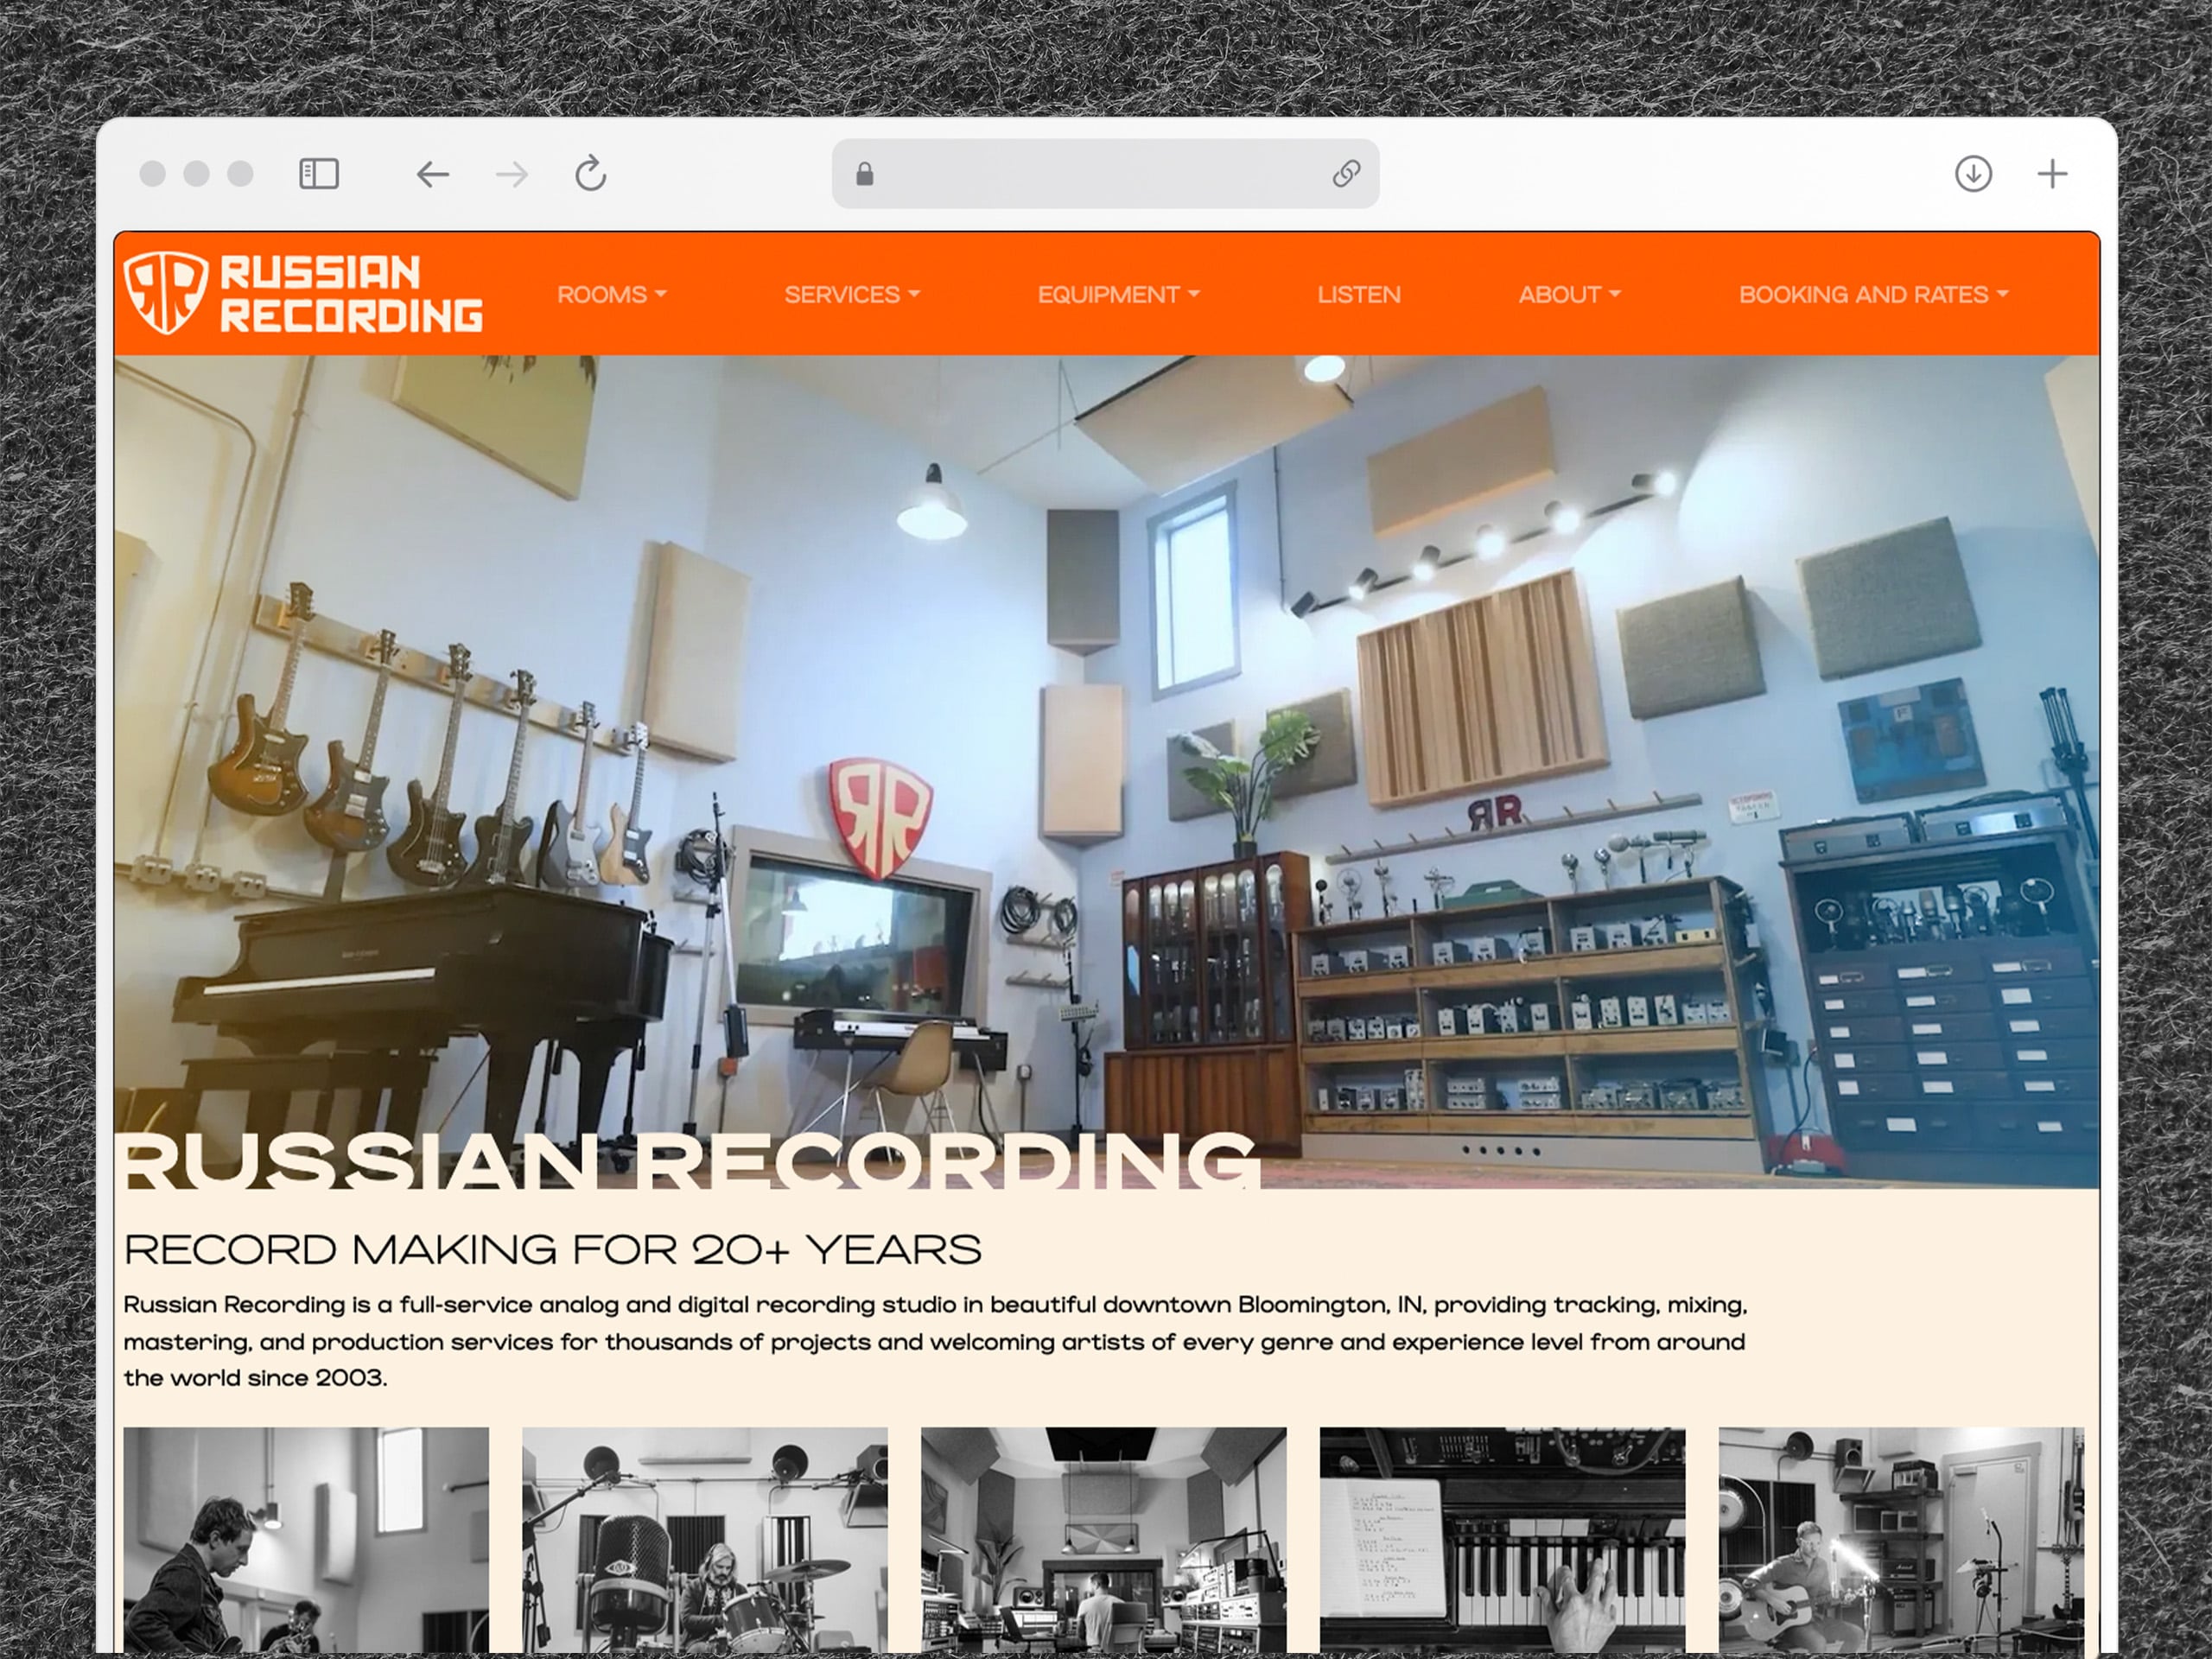Open the control room console thumbnail
The image size is (2212, 1659).
point(1103,1540)
